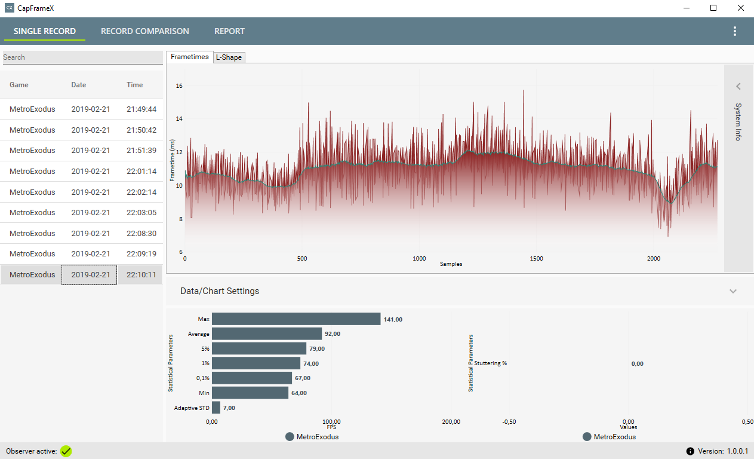The width and height of the screenshot is (754, 459).
Task: Click the 5% percentile bar
Action: tap(259, 348)
